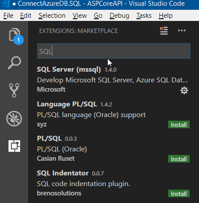Open the Source Control branch icon

pos(14,90)
